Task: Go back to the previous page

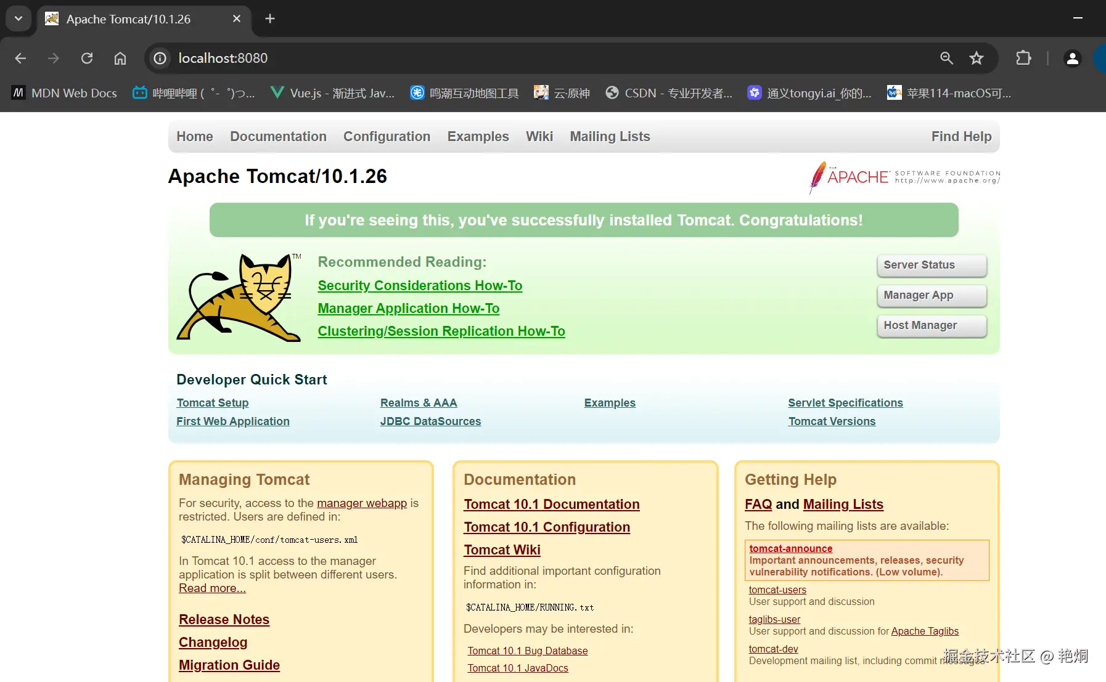Action: 20,58
